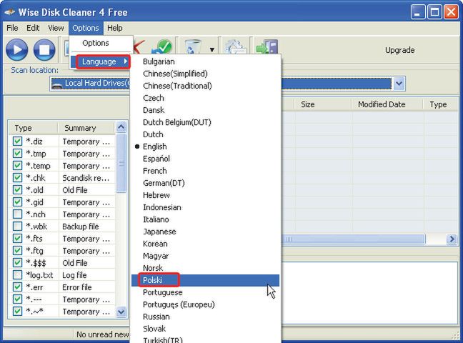Select Português (Europeu) language
The image size is (463, 343).
pos(205,304)
